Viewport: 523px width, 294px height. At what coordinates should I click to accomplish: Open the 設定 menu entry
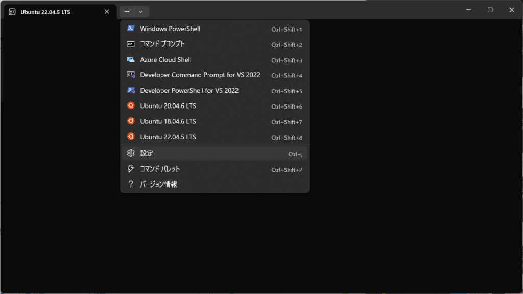pos(148,153)
